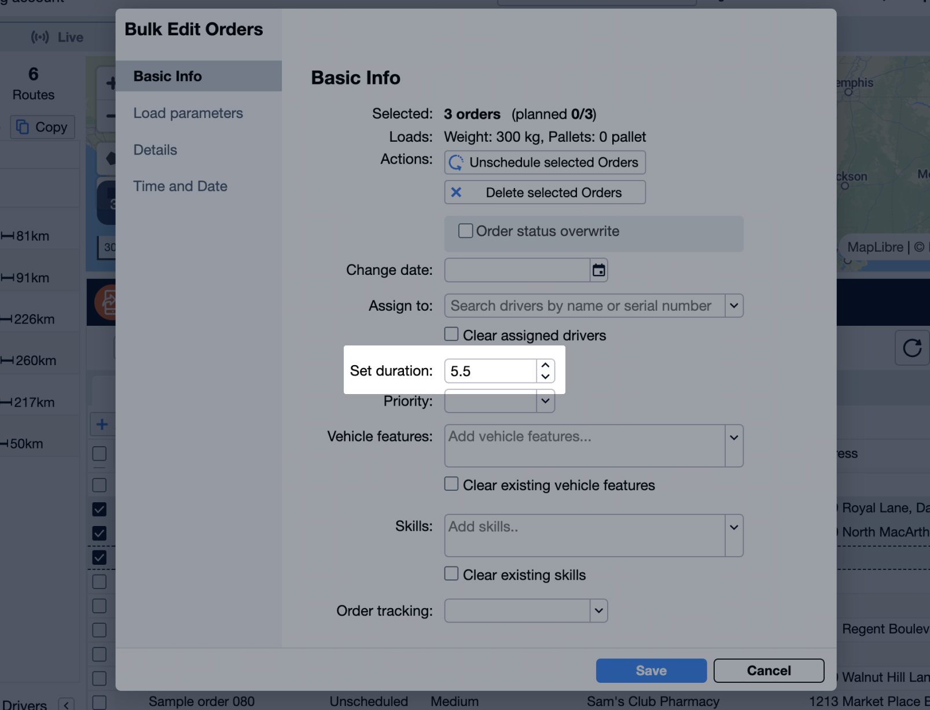The height and width of the screenshot is (710, 930).
Task: Decrease Set duration with down arrow
Action: pyautogui.click(x=545, y=377)
